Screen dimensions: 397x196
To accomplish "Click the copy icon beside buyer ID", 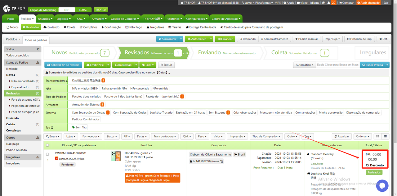I will click(x=222, y=161).
